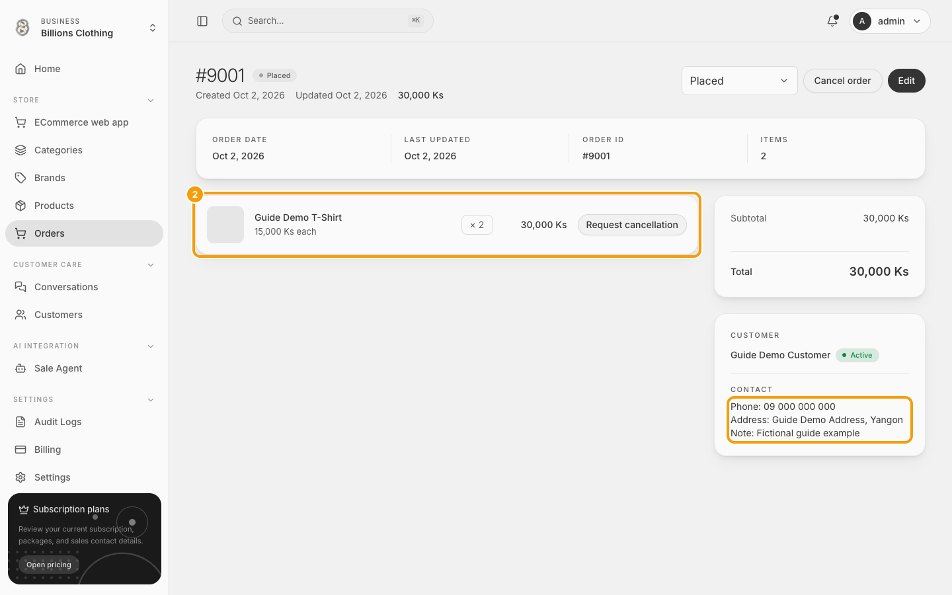Go to Orders in sidebar
This screenshot has height=595, width=952.
click(84, 233)
